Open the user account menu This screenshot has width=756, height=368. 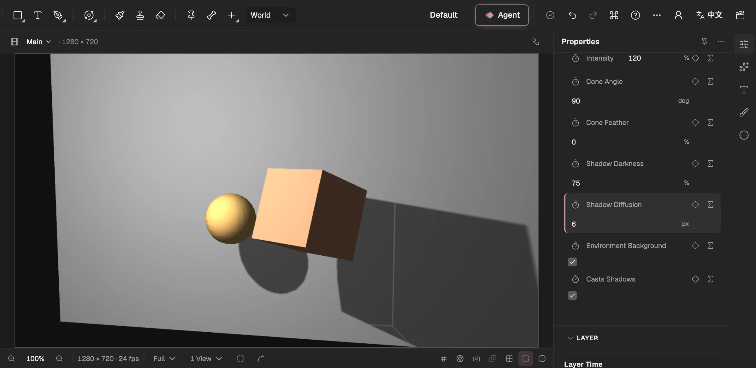pos(678,15)
